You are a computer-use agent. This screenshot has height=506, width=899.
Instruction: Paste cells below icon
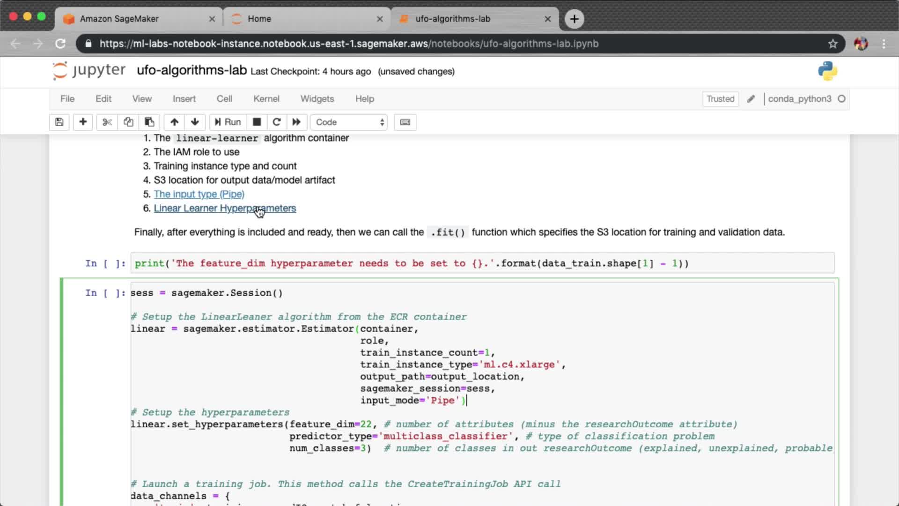tap(149, 122)
